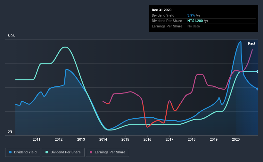Image resolution: width=263 pixels, height=162 pixels.
Task: Select the 2018 x-axis label
Action: 192,139
